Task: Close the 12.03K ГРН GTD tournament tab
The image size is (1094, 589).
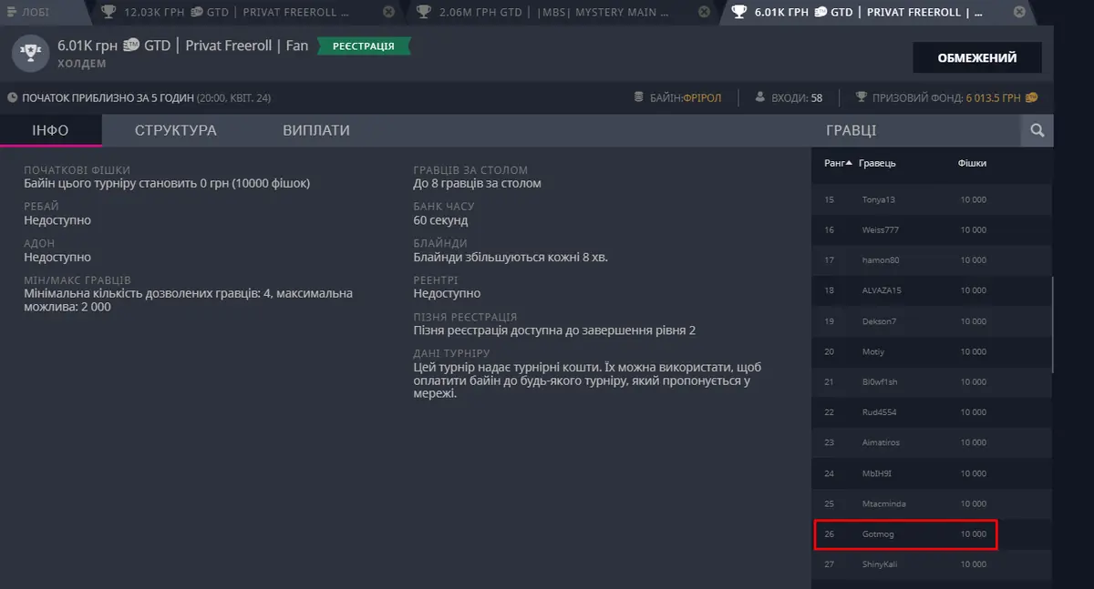Action: pyautogui.click(x=389, y=12)
